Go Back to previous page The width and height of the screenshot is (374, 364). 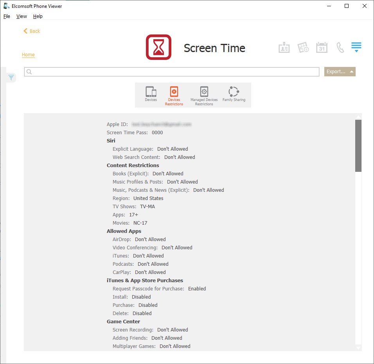point(32,31)
